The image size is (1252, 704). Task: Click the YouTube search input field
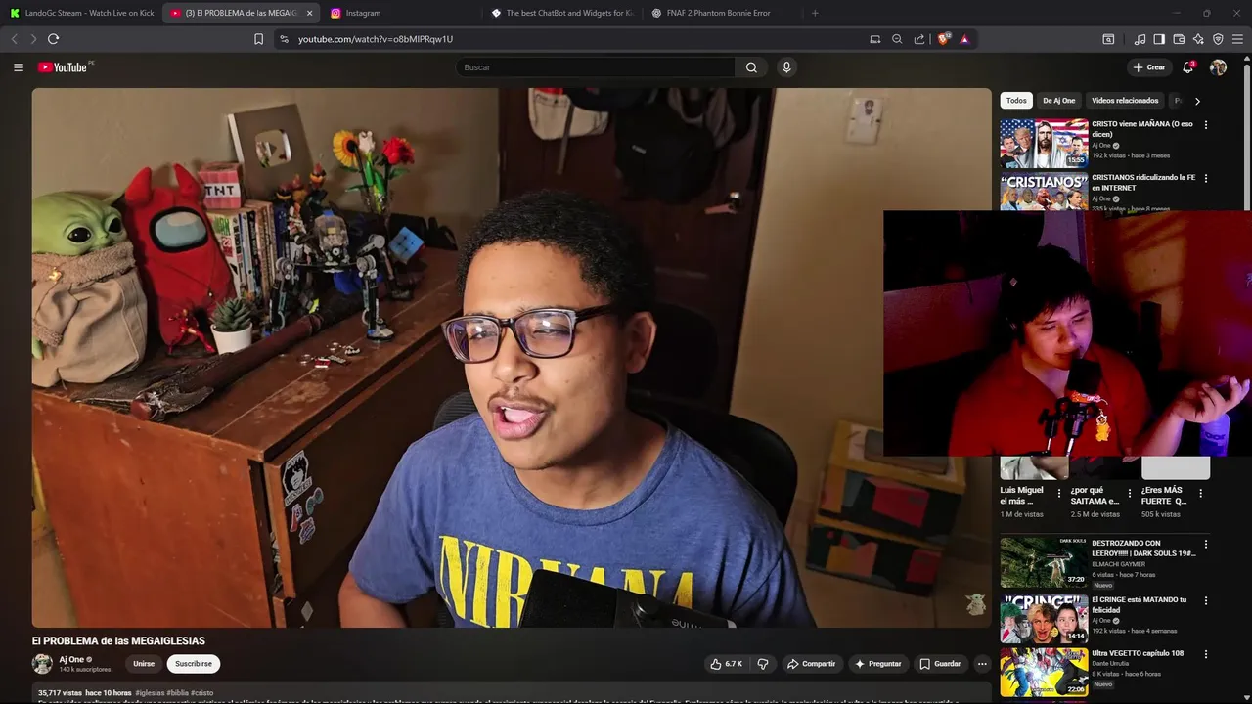[x=595, y=67]
